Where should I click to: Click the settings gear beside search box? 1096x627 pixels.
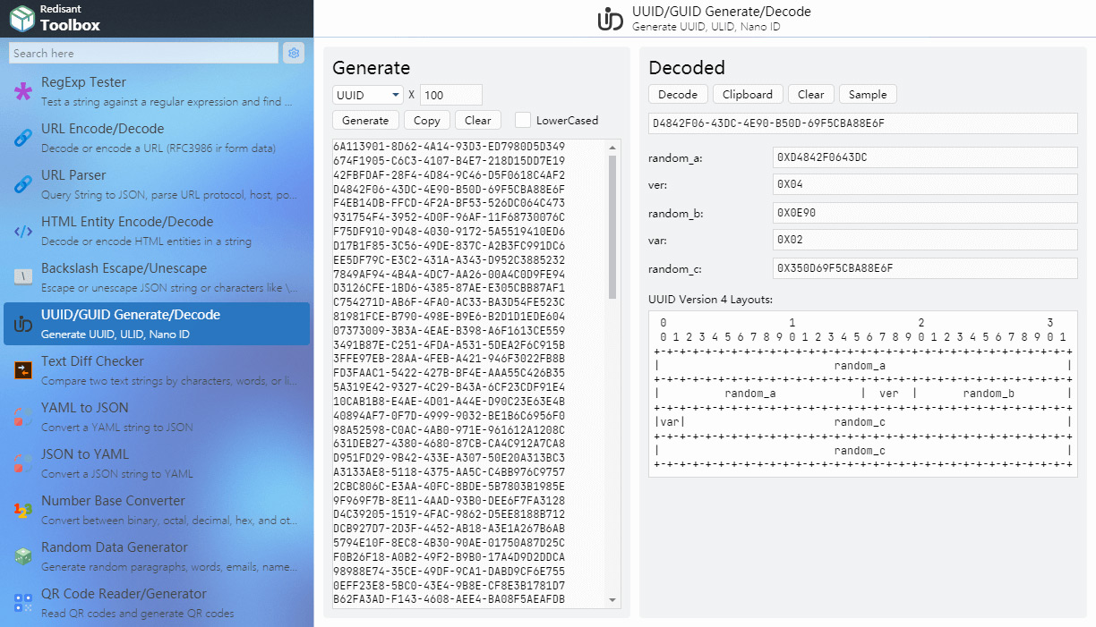(293, 53)
